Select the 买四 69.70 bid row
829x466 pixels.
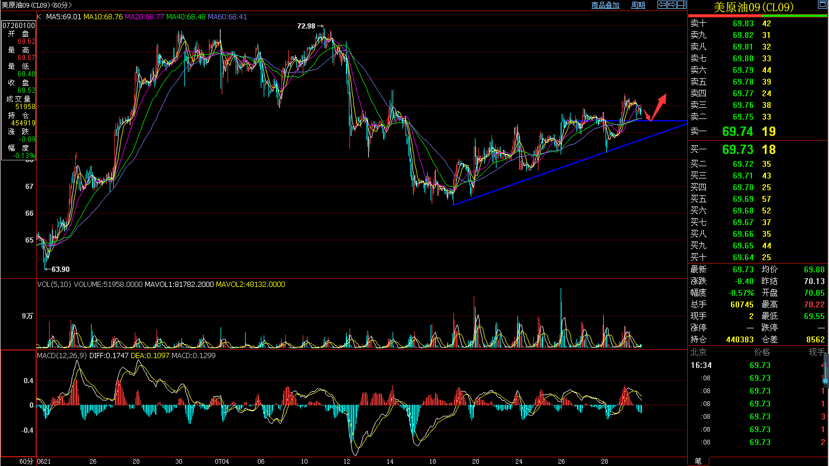click(758, 187)
